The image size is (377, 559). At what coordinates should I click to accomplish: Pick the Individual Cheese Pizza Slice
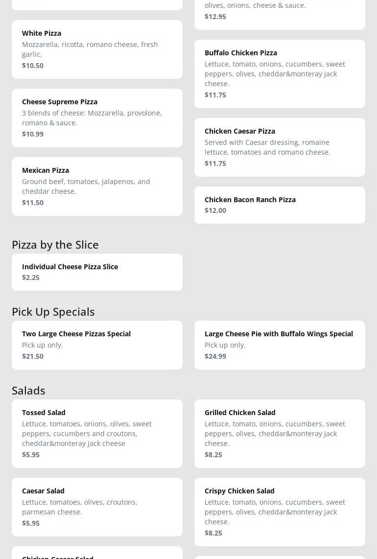pos(97,272)
